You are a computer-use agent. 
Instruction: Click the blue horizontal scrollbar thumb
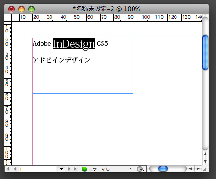(163, 169)
